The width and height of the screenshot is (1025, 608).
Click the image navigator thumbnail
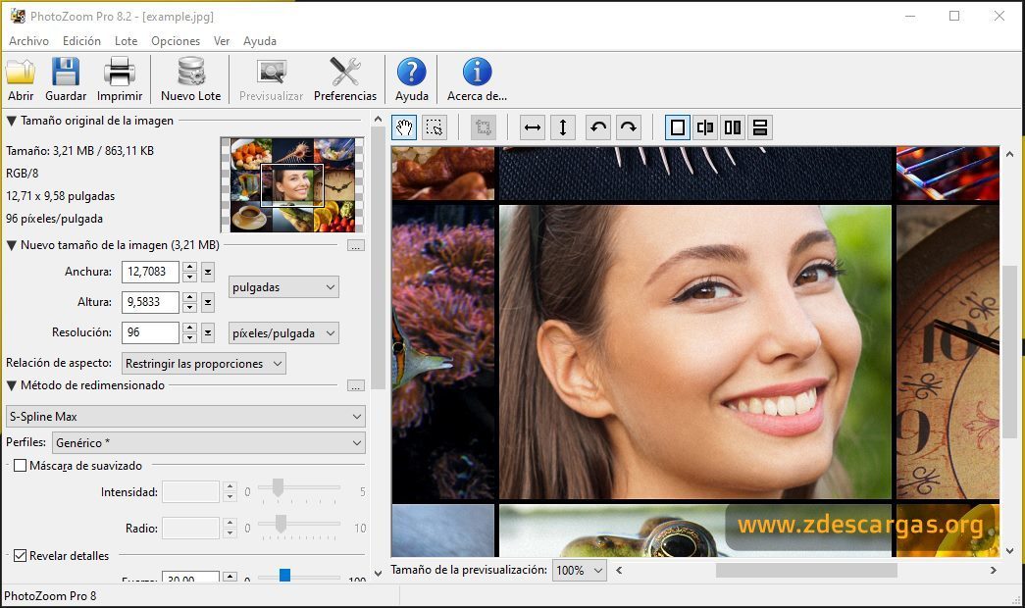point(292,185)
